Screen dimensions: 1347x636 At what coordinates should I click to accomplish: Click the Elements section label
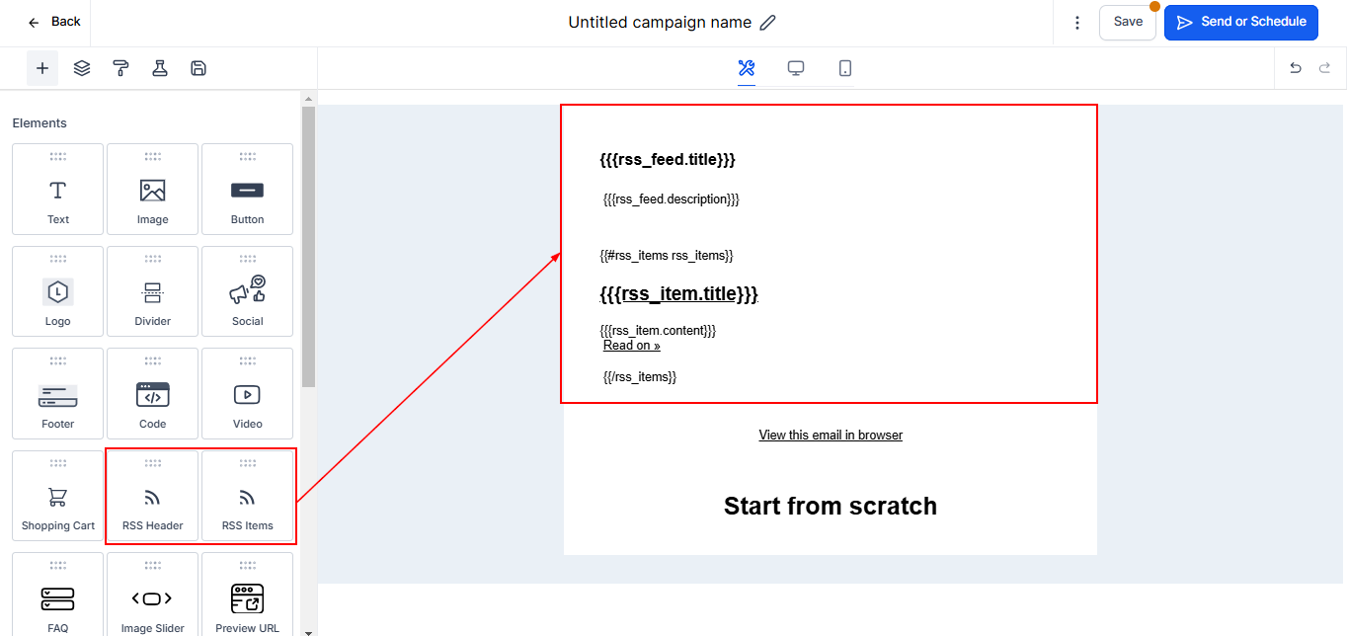pos(40,123)
